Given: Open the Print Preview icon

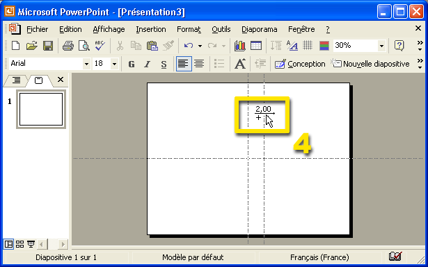Looking at the screenshot, I should pyautogui.click(x=84, y=46).
